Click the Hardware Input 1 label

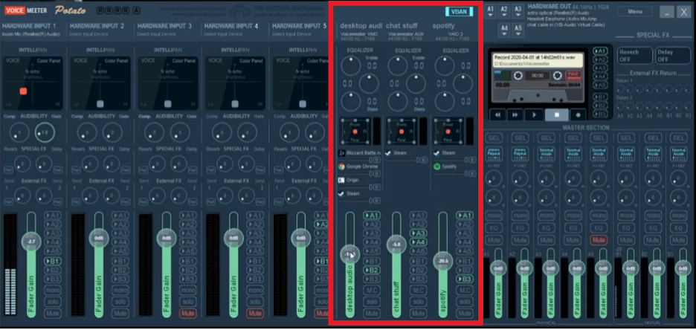coord(29,26)
